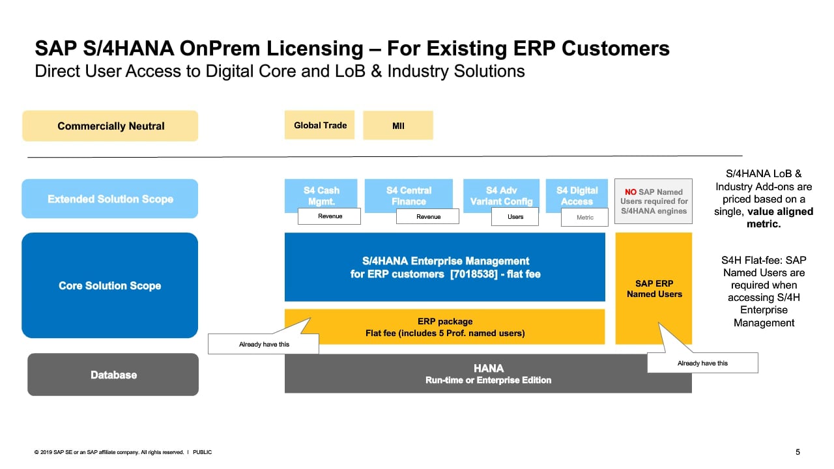Click the HANA Run-time or Enterprise Edition bar
Image resolution: width=834 pixels, height=469 pixels.
pos(488,374)
